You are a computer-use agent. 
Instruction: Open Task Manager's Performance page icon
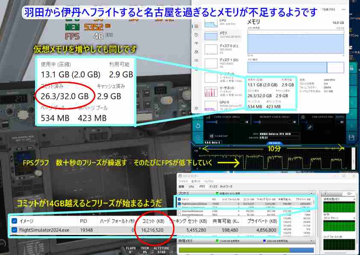[196, 26]
